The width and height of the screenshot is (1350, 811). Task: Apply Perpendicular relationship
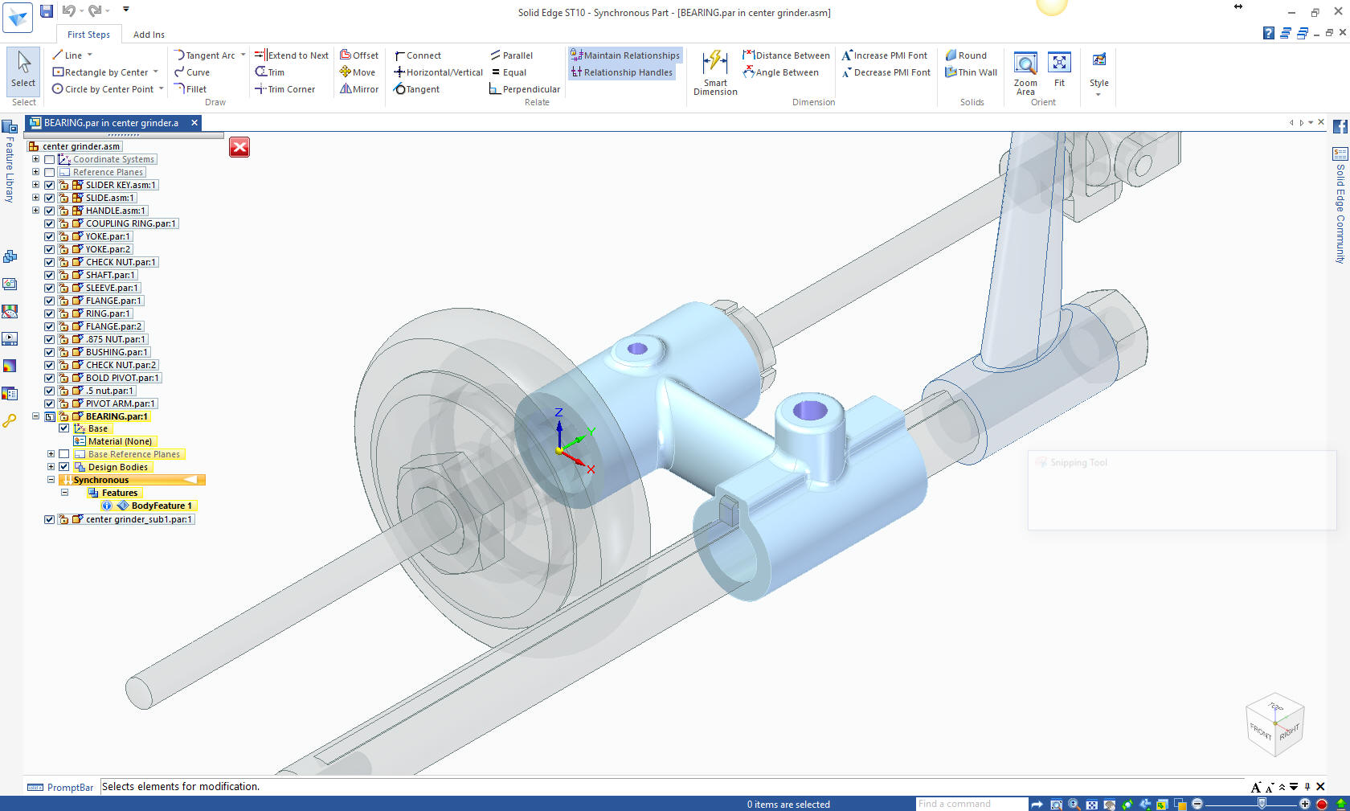525,89
